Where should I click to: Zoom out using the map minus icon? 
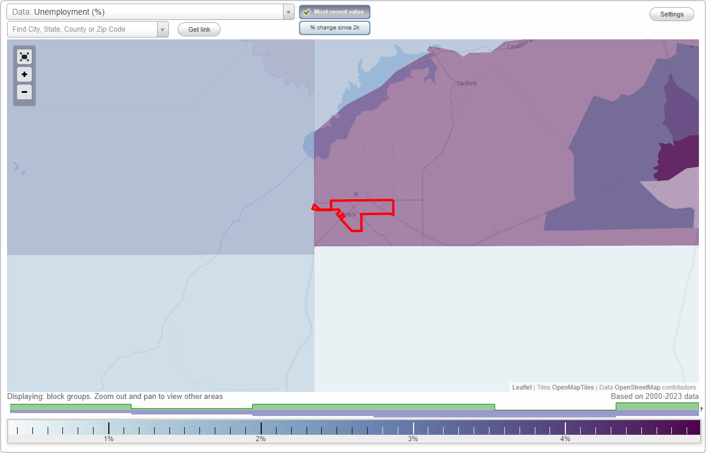pos(24,92)
